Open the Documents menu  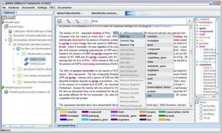click(28, 8)
